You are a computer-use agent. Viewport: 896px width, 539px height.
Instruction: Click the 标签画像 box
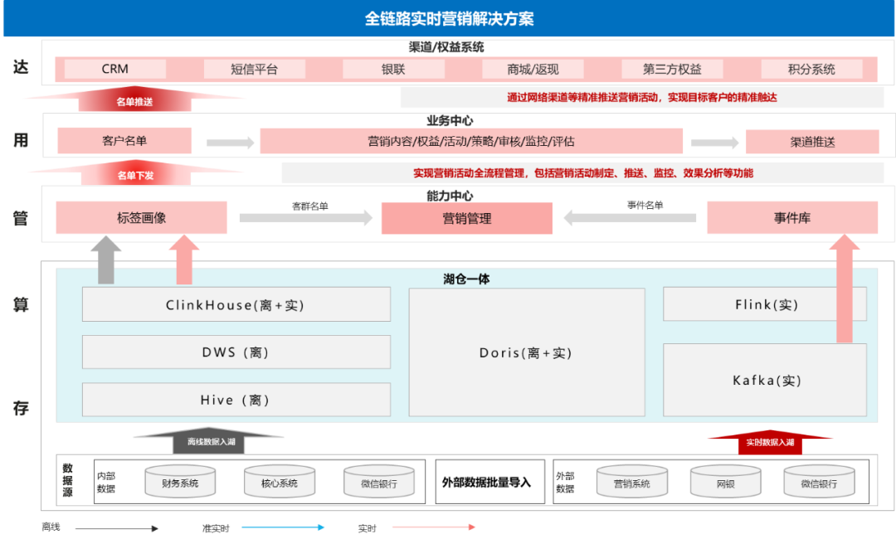(x=141, y=217)
